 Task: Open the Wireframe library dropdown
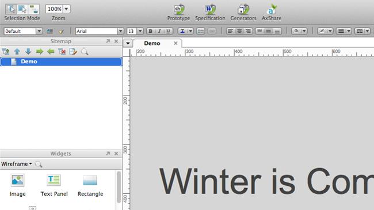pyautogui.click(x=17, y=164)
